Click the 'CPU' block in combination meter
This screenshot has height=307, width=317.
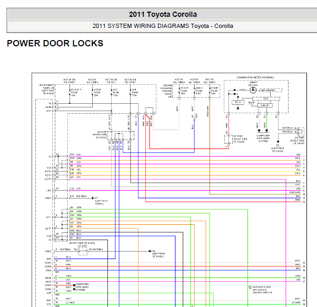point(266,98)
